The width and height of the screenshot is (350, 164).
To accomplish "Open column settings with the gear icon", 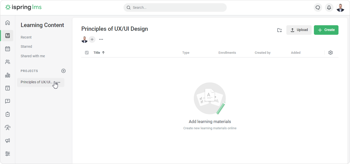I will coord(330,52).
